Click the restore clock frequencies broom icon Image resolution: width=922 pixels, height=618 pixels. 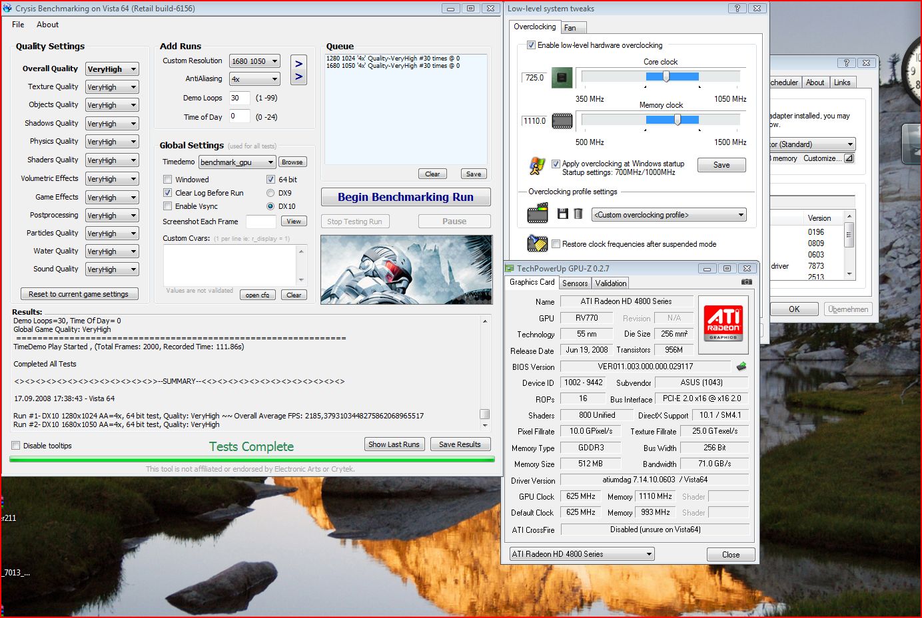[537, 243]
